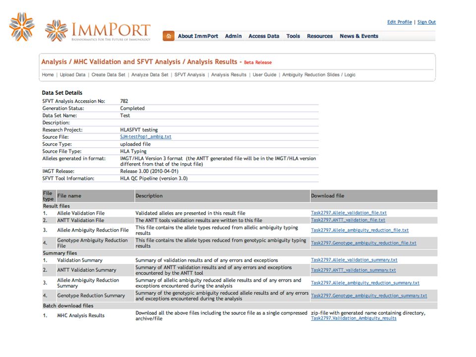Download Task2797.Allele_validation_summary.txt
Image resolution: width=476 pixels, height=357 pixels.
(x=354, y=260)
